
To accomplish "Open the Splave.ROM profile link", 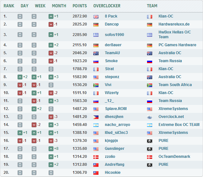I will pos(116,109).
